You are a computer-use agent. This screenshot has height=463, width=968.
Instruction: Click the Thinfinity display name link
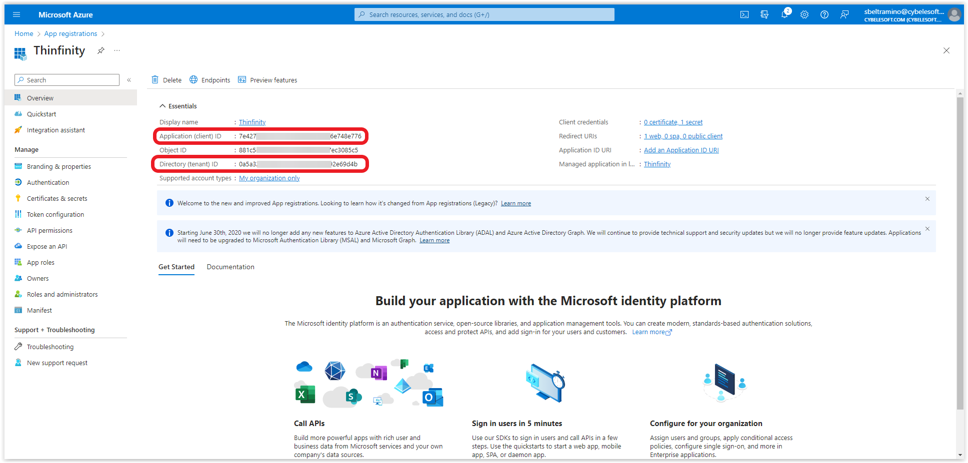click(x=252, y=122)
